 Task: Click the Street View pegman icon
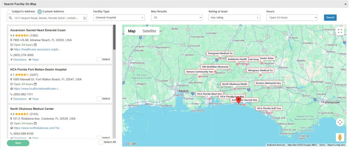point(340,137)
